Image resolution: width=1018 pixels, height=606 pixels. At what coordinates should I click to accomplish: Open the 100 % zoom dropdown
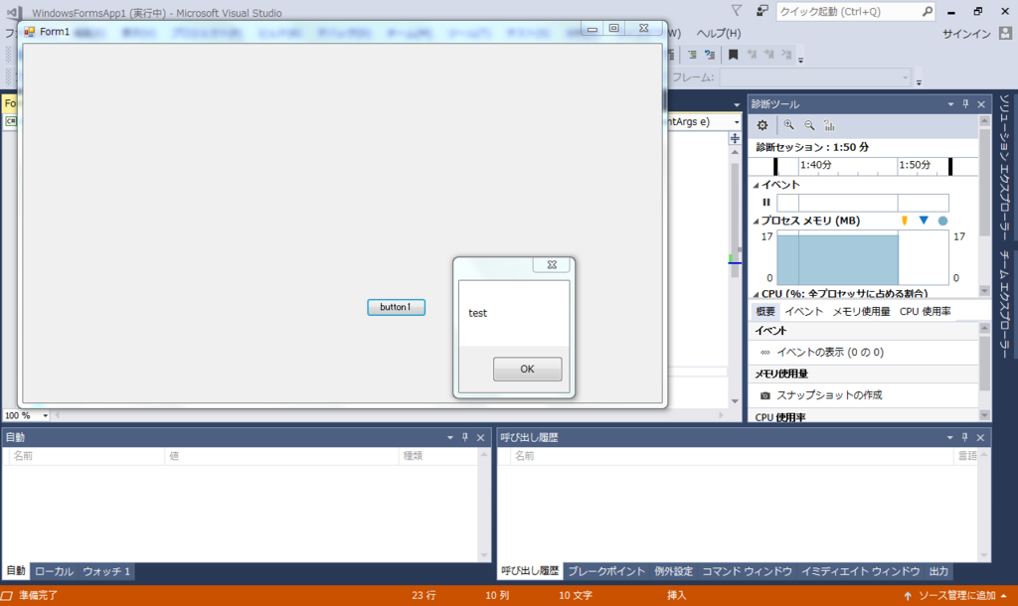point(45,415)
